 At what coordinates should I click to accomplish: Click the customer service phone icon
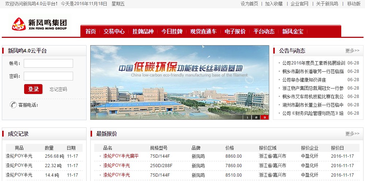click(x=13, y=105)
